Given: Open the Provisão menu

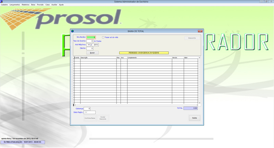Looking at the screenshot, I should pyautogui.click(x=40, y=5).
